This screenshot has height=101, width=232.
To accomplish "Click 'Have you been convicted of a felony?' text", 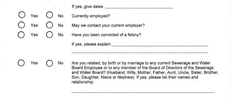I will coord(106,35).
